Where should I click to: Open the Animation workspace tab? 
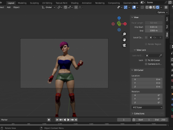coord(87,3)
